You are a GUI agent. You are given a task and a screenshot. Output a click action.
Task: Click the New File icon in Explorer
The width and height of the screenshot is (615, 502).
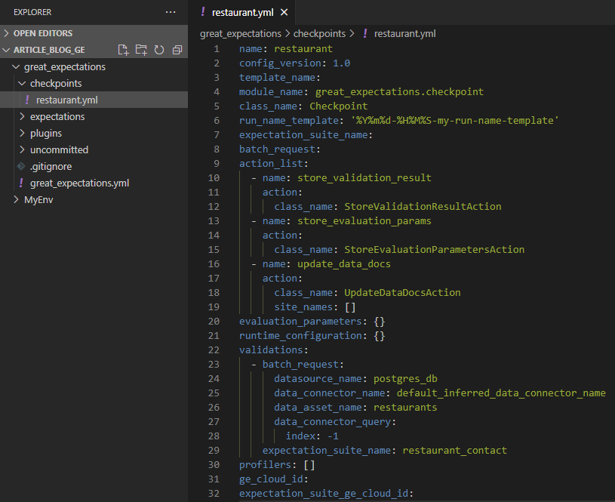124,50
